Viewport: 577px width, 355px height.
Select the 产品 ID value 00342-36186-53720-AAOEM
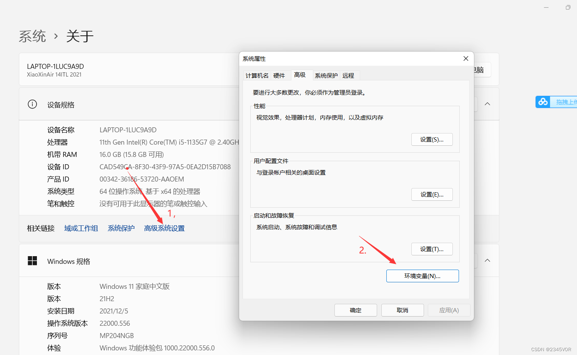pos(141,179)
